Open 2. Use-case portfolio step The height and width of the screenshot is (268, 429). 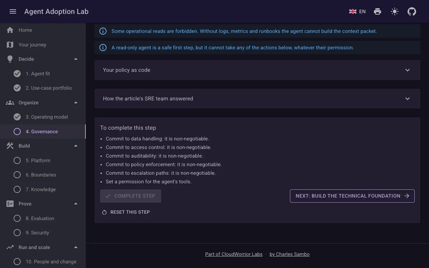coord(43,88)
